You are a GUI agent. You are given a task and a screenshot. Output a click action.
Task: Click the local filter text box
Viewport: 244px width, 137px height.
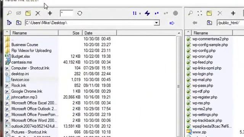click(x=66, y=13)
